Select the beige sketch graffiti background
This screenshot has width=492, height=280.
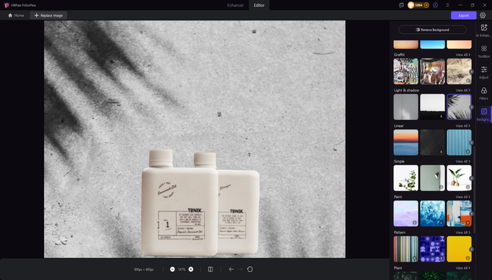[459, 72]
